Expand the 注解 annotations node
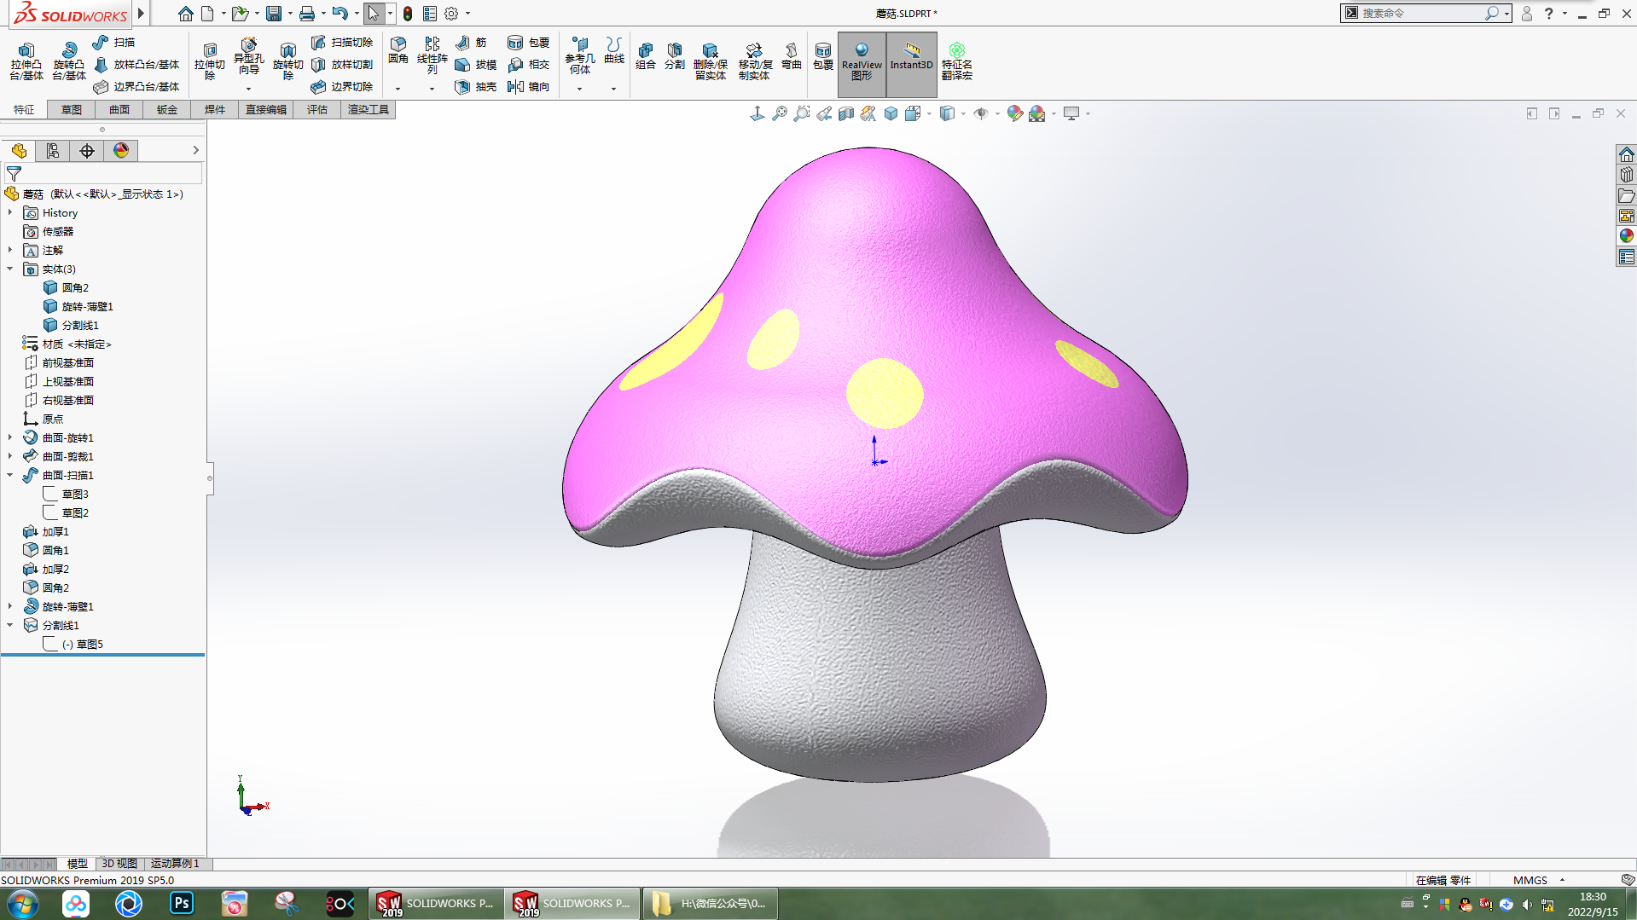1637x920 pixels. [x=10, y=250]
